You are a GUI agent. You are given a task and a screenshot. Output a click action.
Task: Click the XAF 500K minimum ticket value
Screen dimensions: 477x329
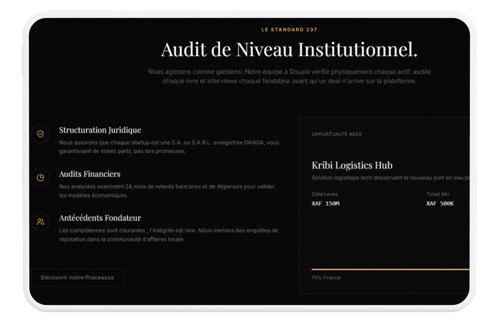440,203
